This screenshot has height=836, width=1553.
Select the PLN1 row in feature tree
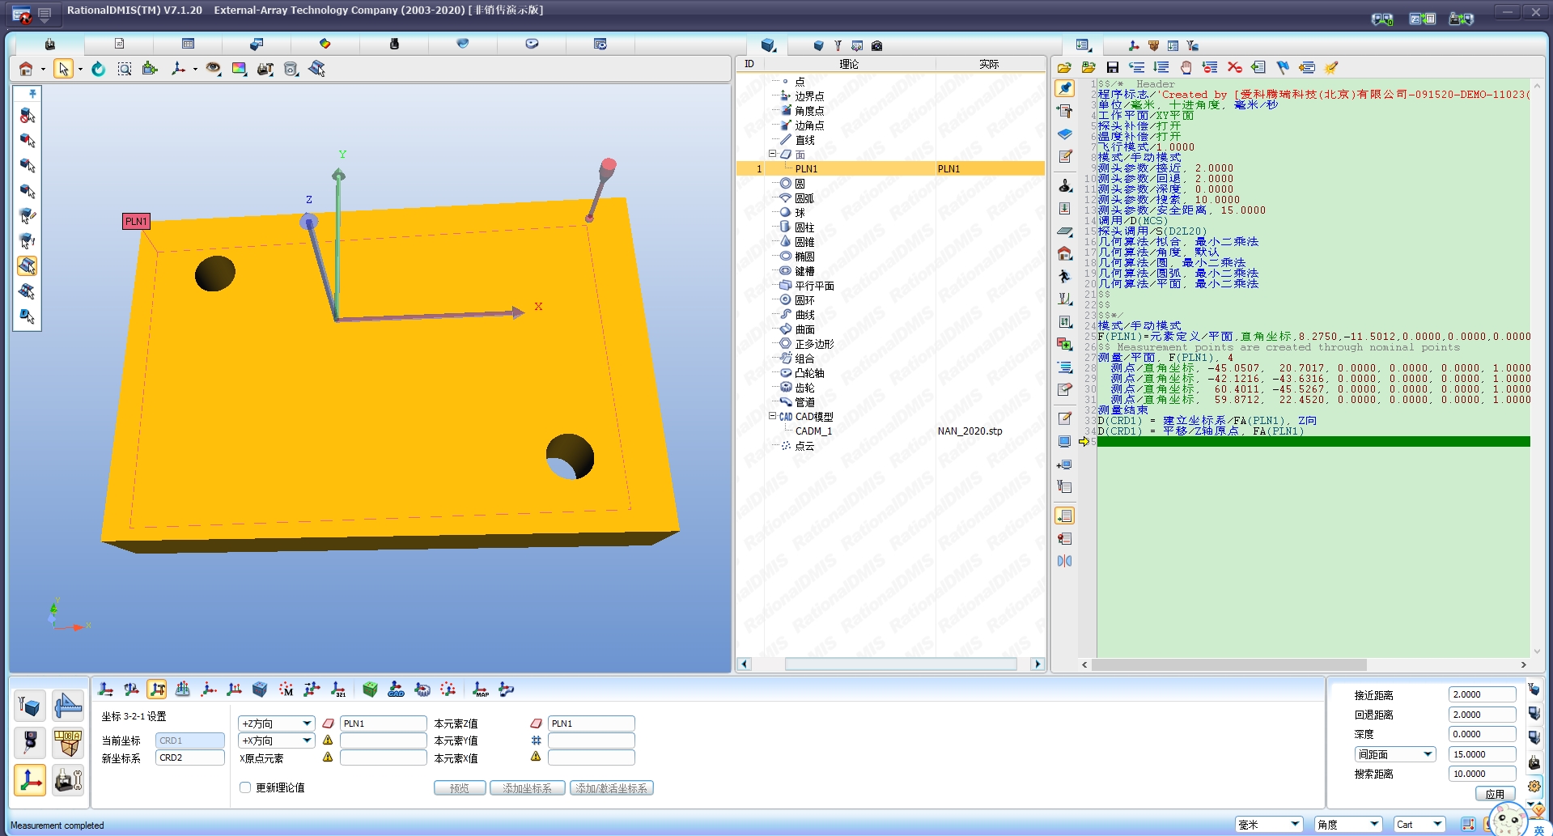[890, 168]
